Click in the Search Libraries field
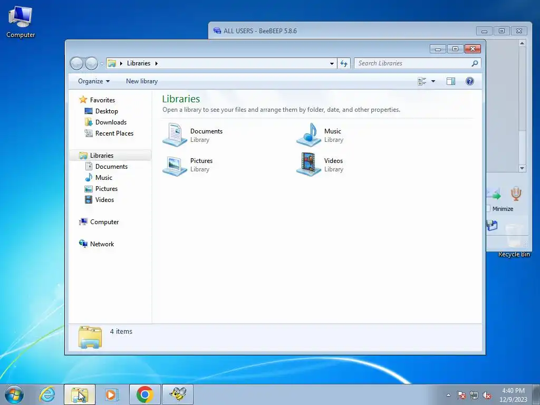This screenshot has width=540, height=405. [x=412, y=63]
